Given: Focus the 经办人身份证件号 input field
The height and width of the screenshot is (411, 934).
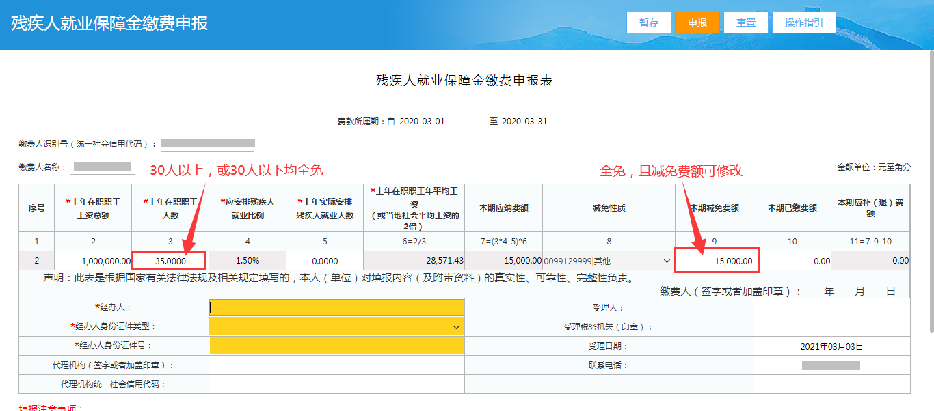Looking at the screenshot, I should point(336,346).
